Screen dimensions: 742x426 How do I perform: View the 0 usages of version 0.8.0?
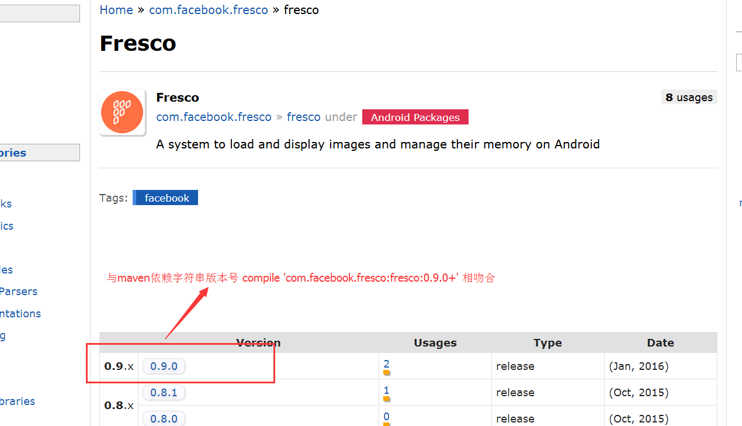point(386,417)
